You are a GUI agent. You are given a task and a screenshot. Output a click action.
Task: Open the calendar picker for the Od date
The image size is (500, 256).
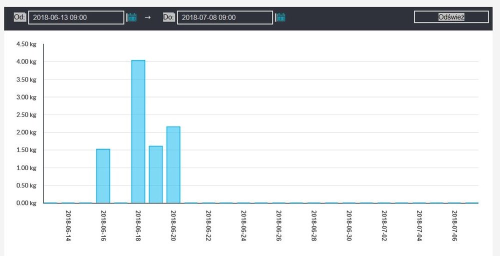point(132,17)
